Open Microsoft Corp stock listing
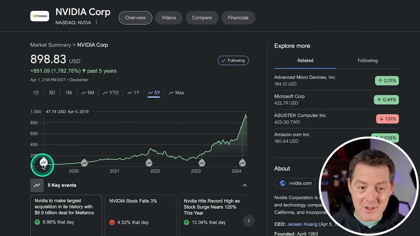This screenshot has width=420, height=236. click(x=337, y=100)
